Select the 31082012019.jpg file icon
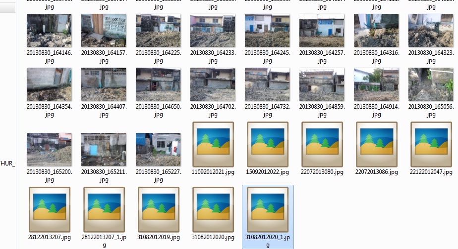This screenshot has width=458, height=249. coord(158,209)
